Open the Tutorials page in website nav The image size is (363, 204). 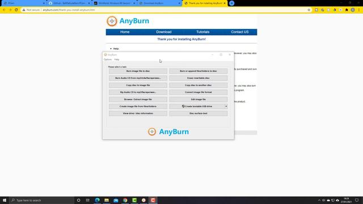(x=203, y=32)
